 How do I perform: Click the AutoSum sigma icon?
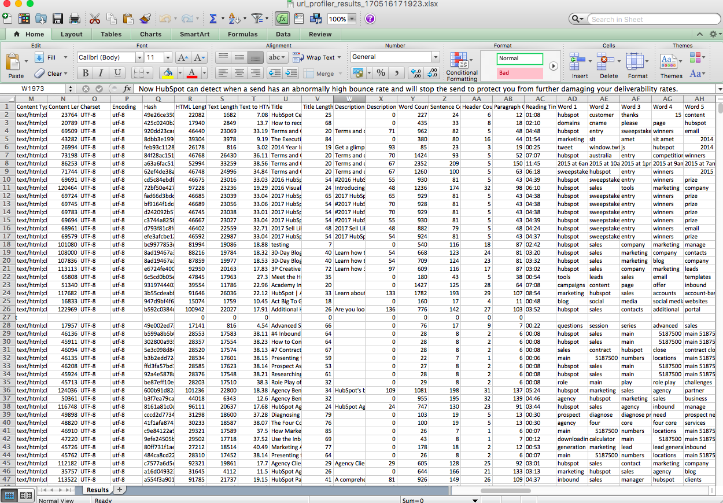[213, 19]
